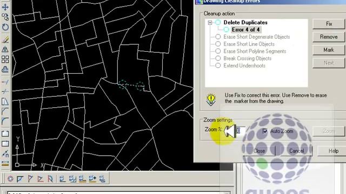The height and width of the screenshot is (194, 346).
Task: Open Help for the cleanup dialog
Action: 334,151
